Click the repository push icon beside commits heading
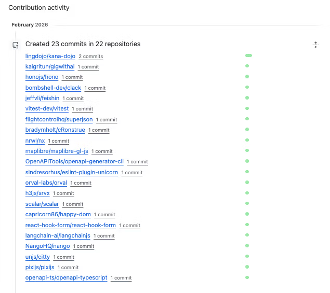Image resolution: width=330 pixels, height=293 pixels. (x=16, y=45)
